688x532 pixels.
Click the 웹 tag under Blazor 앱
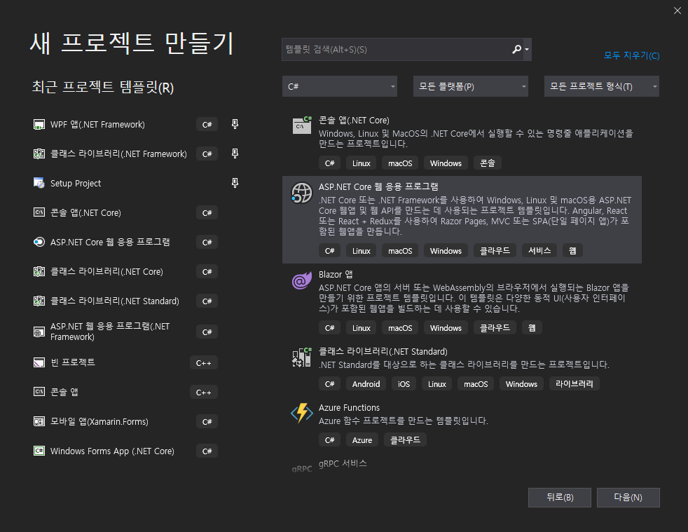tap(532, 328)
